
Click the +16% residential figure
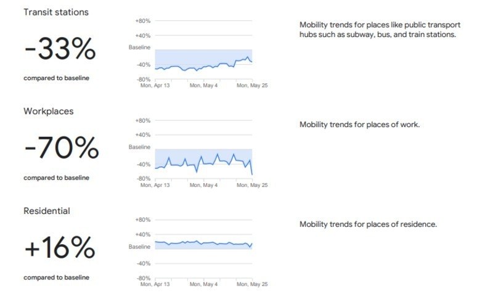pos(60,247)
